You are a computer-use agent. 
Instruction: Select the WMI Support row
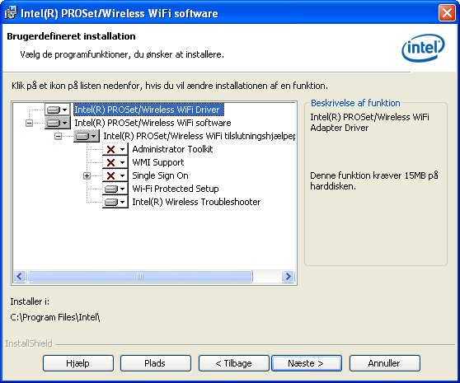[x=158, y=162]
